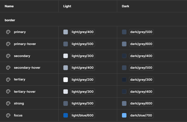The height and width of the screenshot is (122, 187).
Task: Click light/blue/600 chip in focus row
Action: (x=83, y=115)
